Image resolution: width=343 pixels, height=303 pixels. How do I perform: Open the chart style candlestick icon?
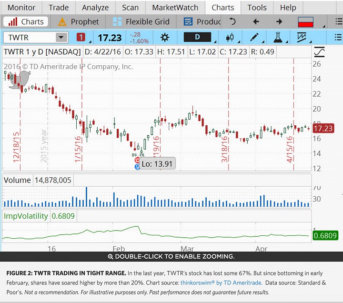pyautogui.click(x=230, y=38)
